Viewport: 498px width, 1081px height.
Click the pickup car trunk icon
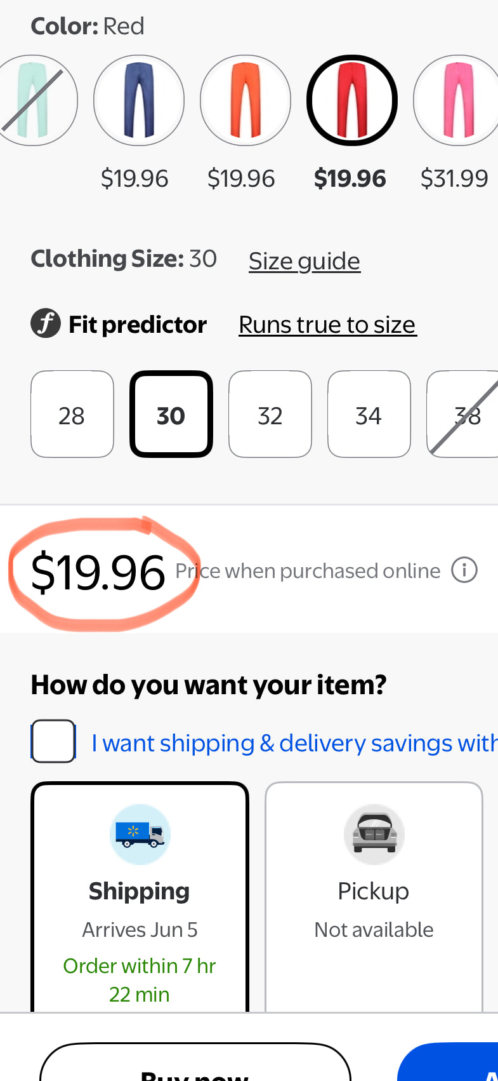374,834
